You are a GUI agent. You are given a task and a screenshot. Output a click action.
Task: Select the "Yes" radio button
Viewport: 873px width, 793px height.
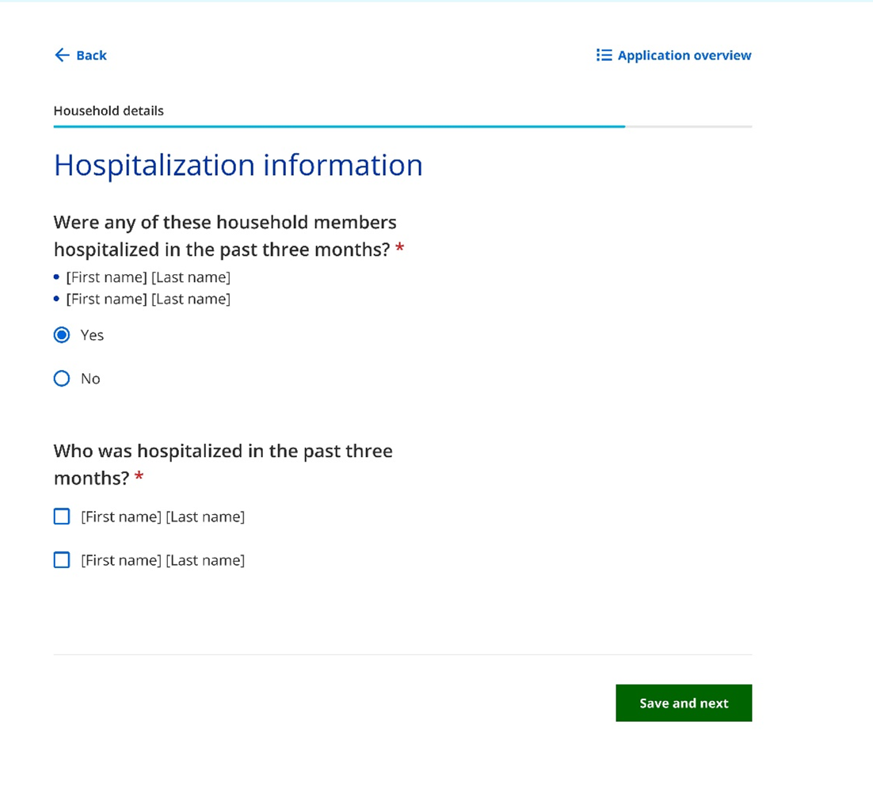62,335
